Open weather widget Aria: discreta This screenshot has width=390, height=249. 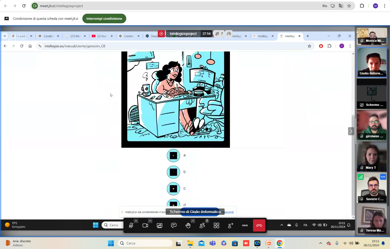pos(18,243)
